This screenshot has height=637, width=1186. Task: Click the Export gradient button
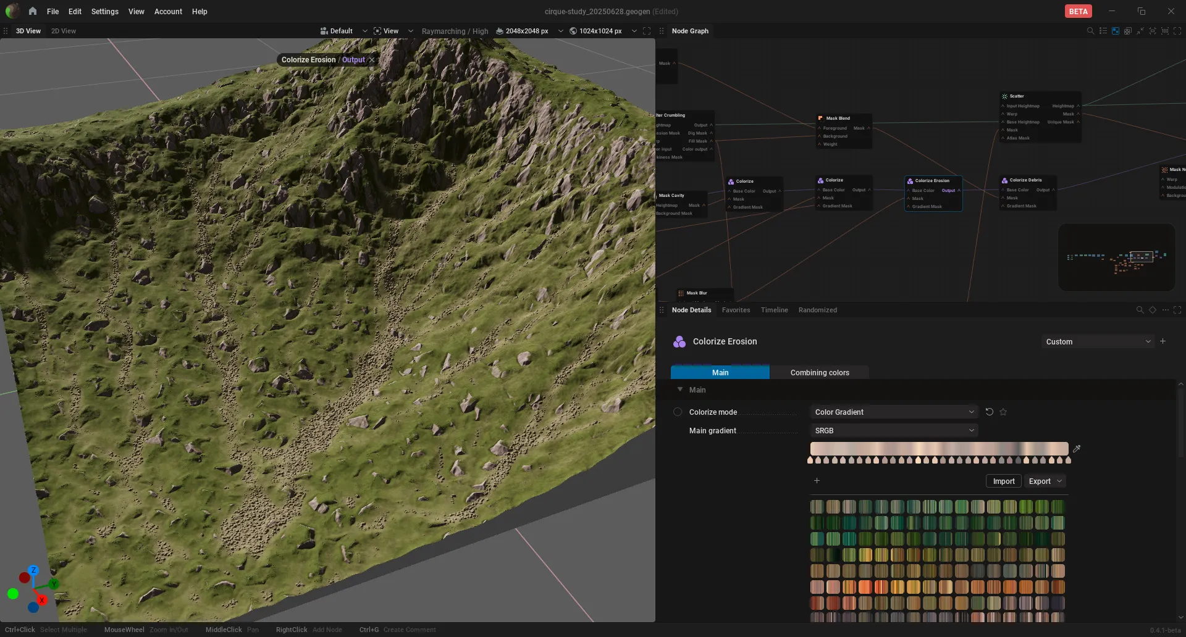1045,481
